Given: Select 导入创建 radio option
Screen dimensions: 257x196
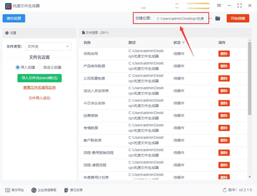Looking at the screenshot, I should pyautogui.click(x=18, y=67).
